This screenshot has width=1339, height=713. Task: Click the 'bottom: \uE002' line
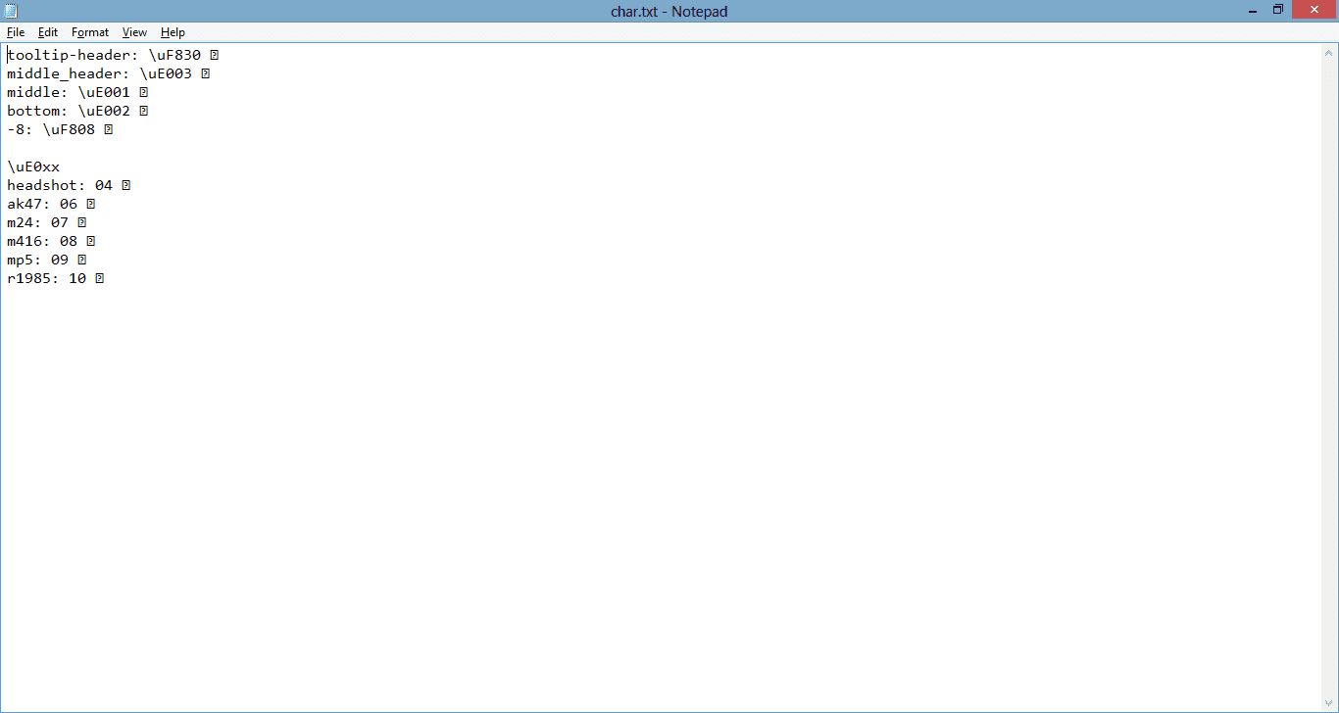click(77, 111)
